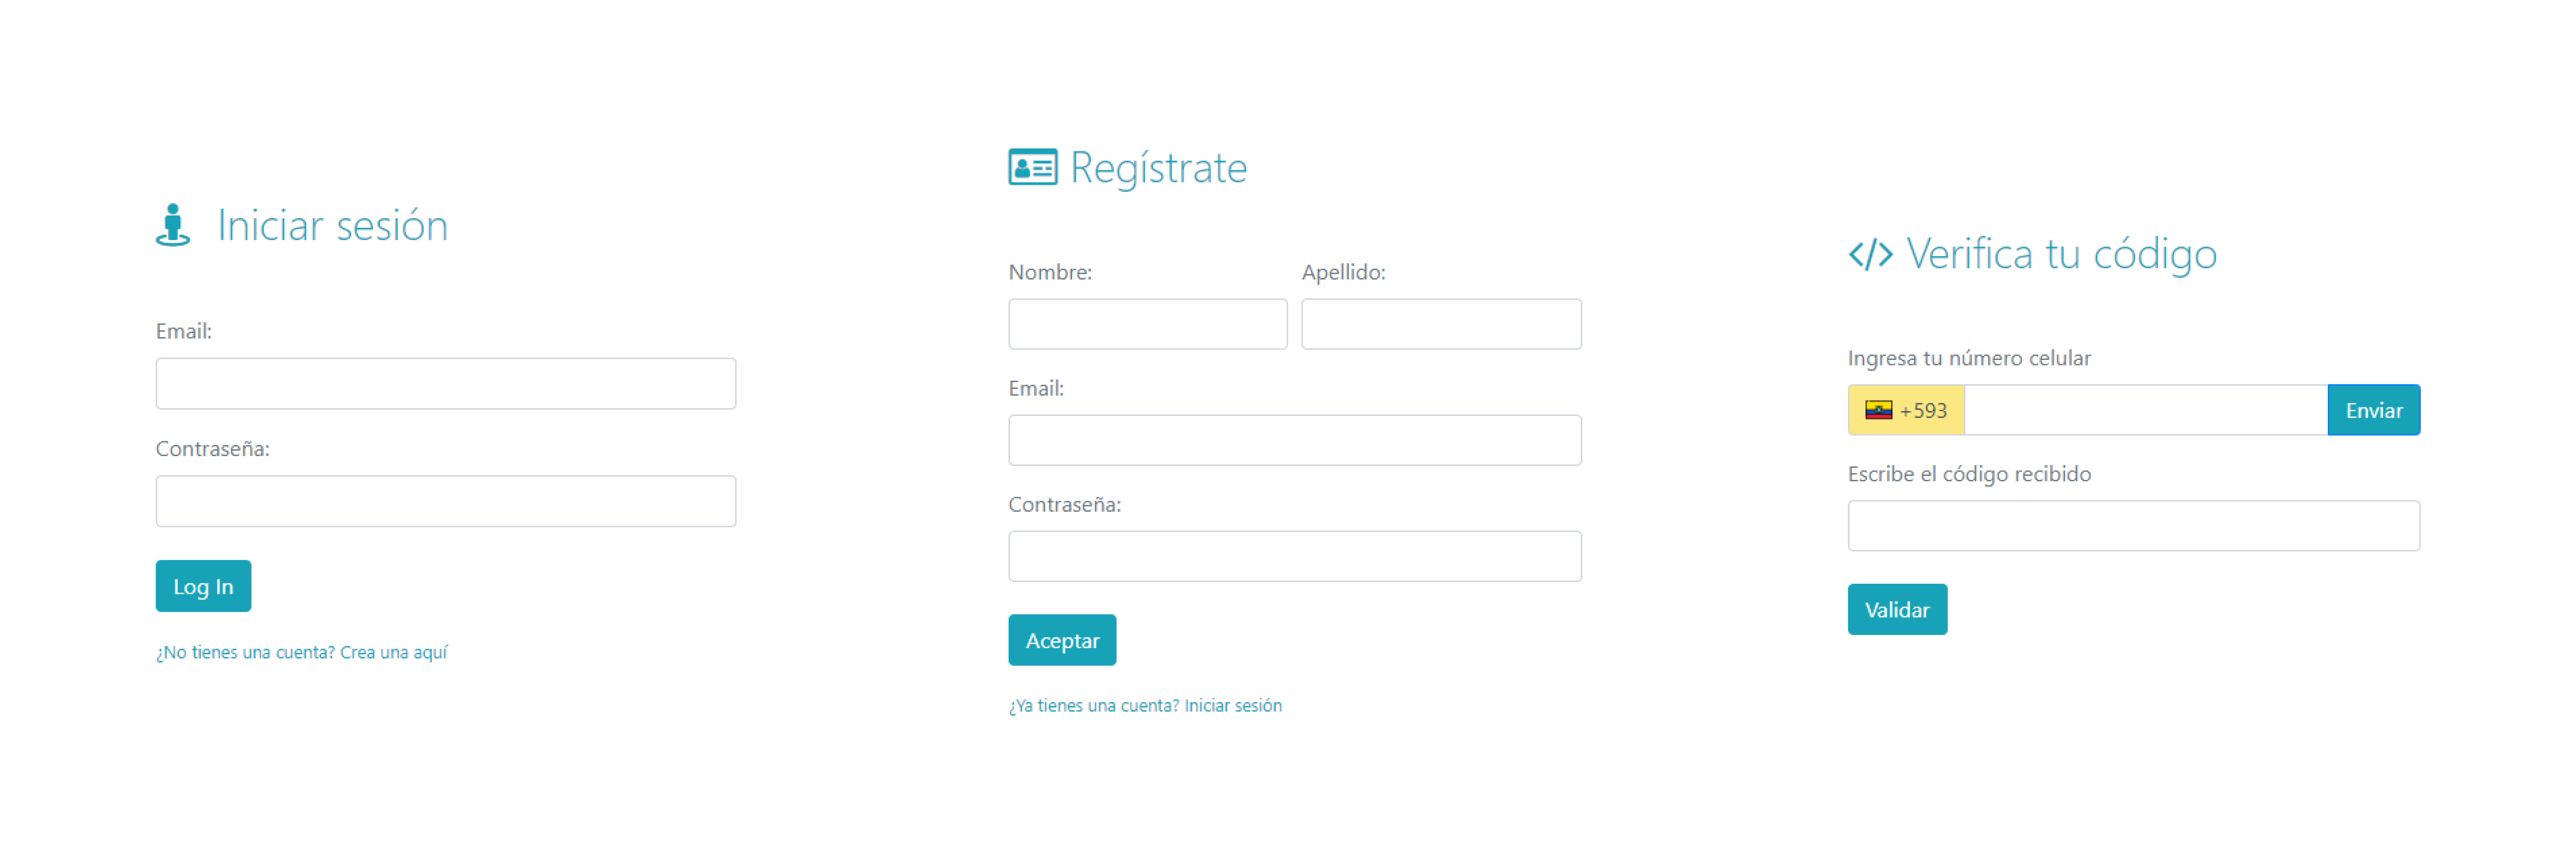Select the Email field in the registration form

1294,439
